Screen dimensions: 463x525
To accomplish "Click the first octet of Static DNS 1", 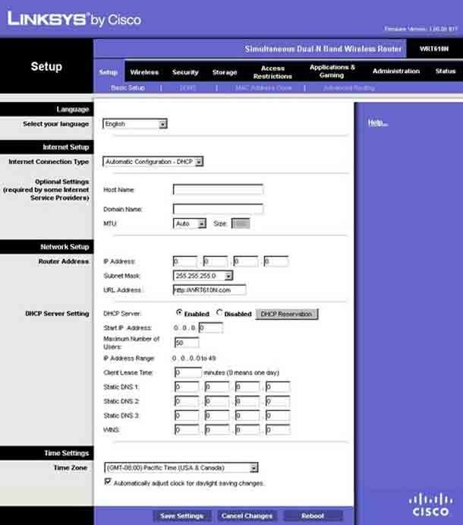I will coord(187,387).
